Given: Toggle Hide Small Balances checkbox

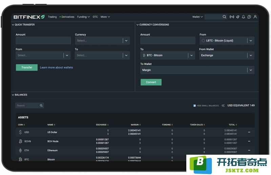Looking at the screenshot, I should click(194, 106).
